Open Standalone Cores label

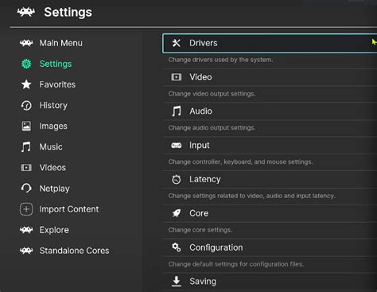pyautogui.click(x=74, y=251)
